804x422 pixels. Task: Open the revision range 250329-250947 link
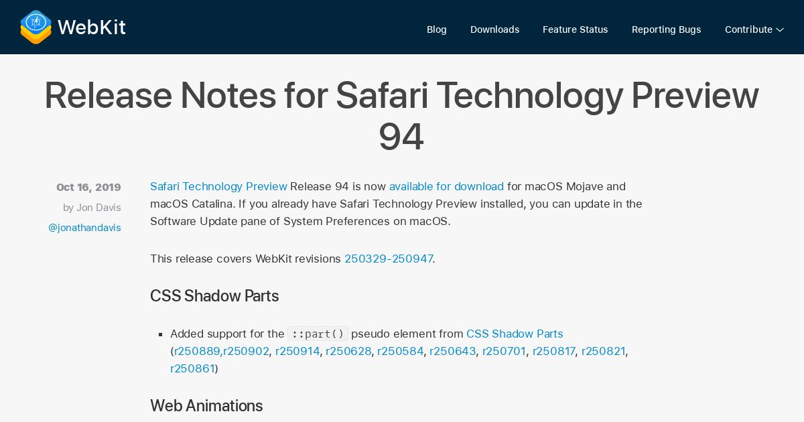[389, 259]
